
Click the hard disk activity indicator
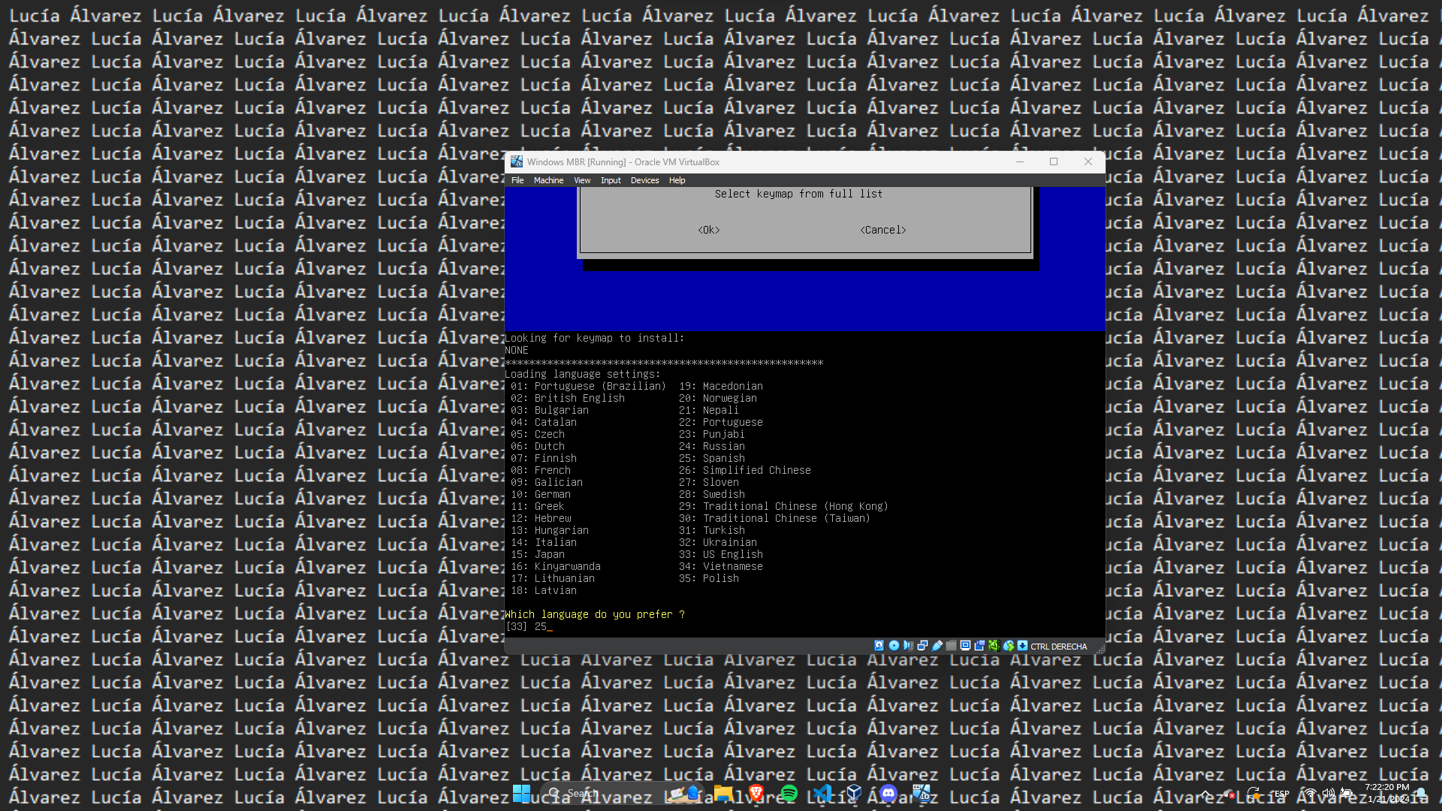pos(879,646)
